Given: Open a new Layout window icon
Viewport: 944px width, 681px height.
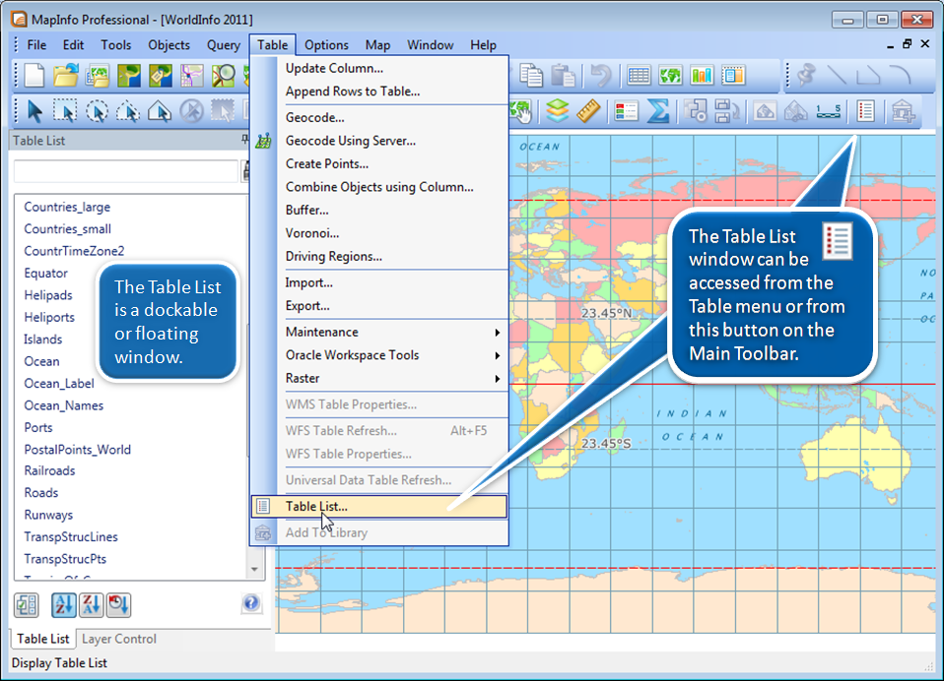Looking at the screenshot, I should point(733,75).
